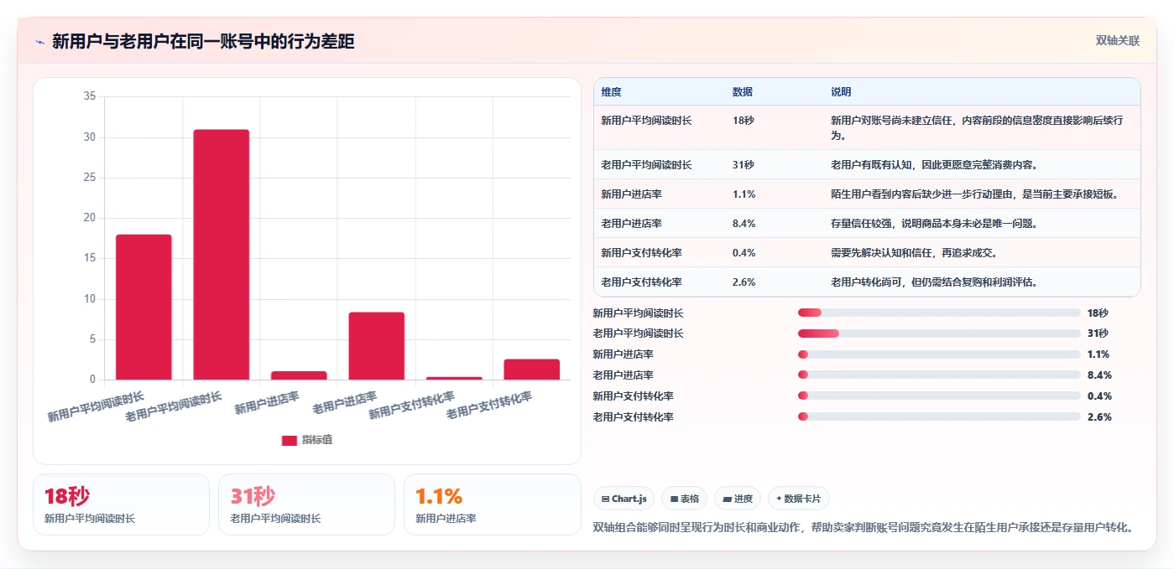Click the 进度 chip

(738, 499)
